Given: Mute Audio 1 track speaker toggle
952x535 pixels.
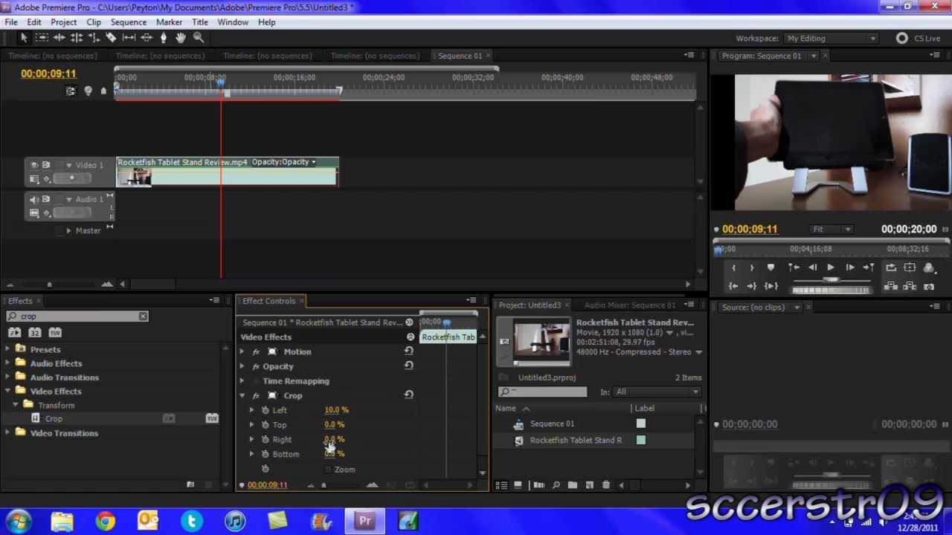Looking at the screenshot, I should (33, 199).
